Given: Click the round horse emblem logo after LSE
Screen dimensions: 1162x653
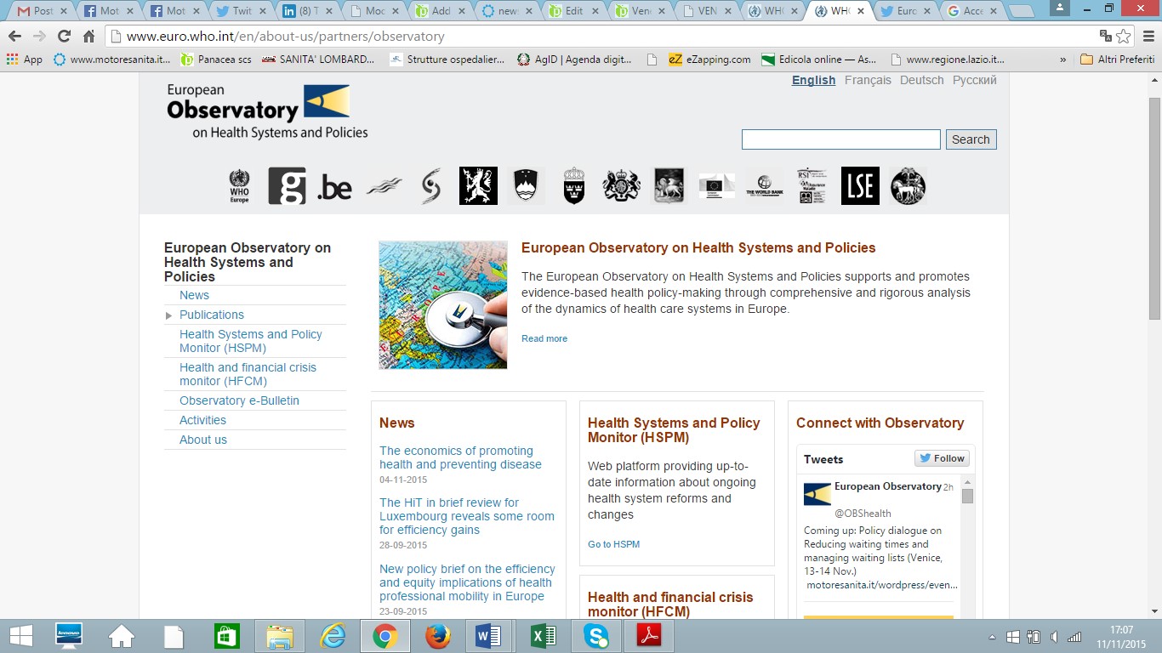Looking at the screenshot, I should [x=908, y=185].
